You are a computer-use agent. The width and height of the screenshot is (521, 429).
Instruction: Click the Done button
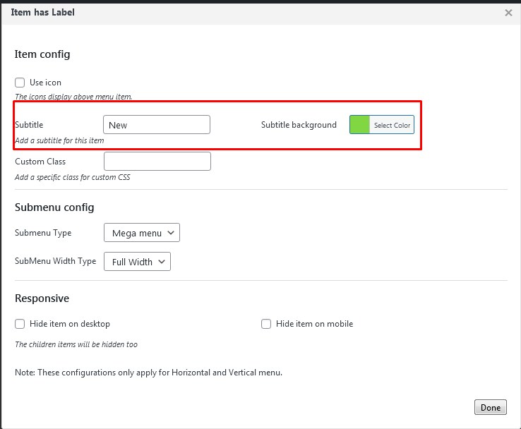(x=490, y=407)
